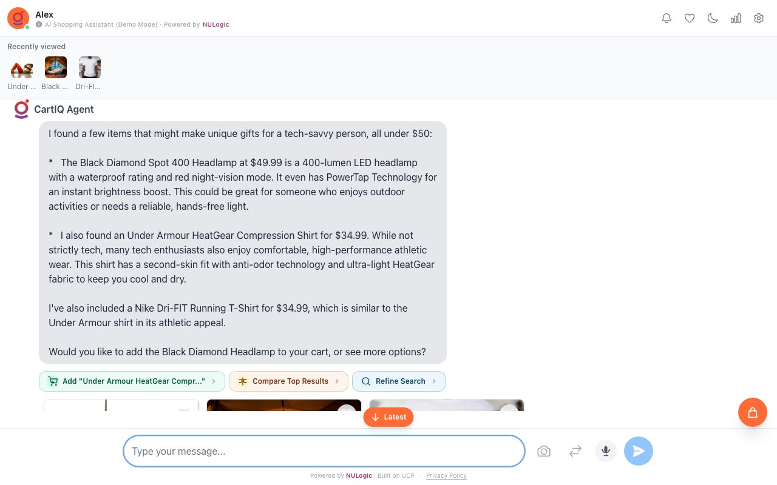Expand Compare Top Results chevron
Image resolution: width=777 pixels, height=485 pixels.
coord(337,381)
